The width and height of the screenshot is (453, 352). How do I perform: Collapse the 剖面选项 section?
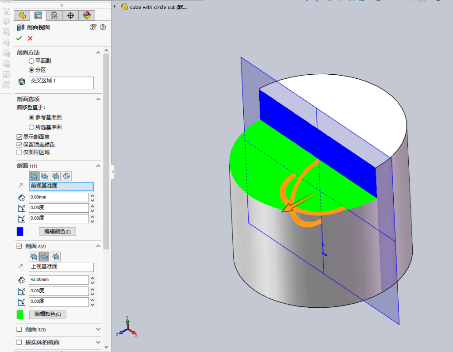tap(98, 99)
